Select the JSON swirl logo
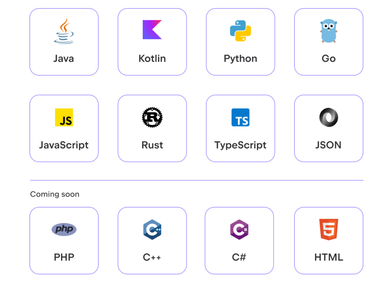376x286 pixels. (328, 117)
